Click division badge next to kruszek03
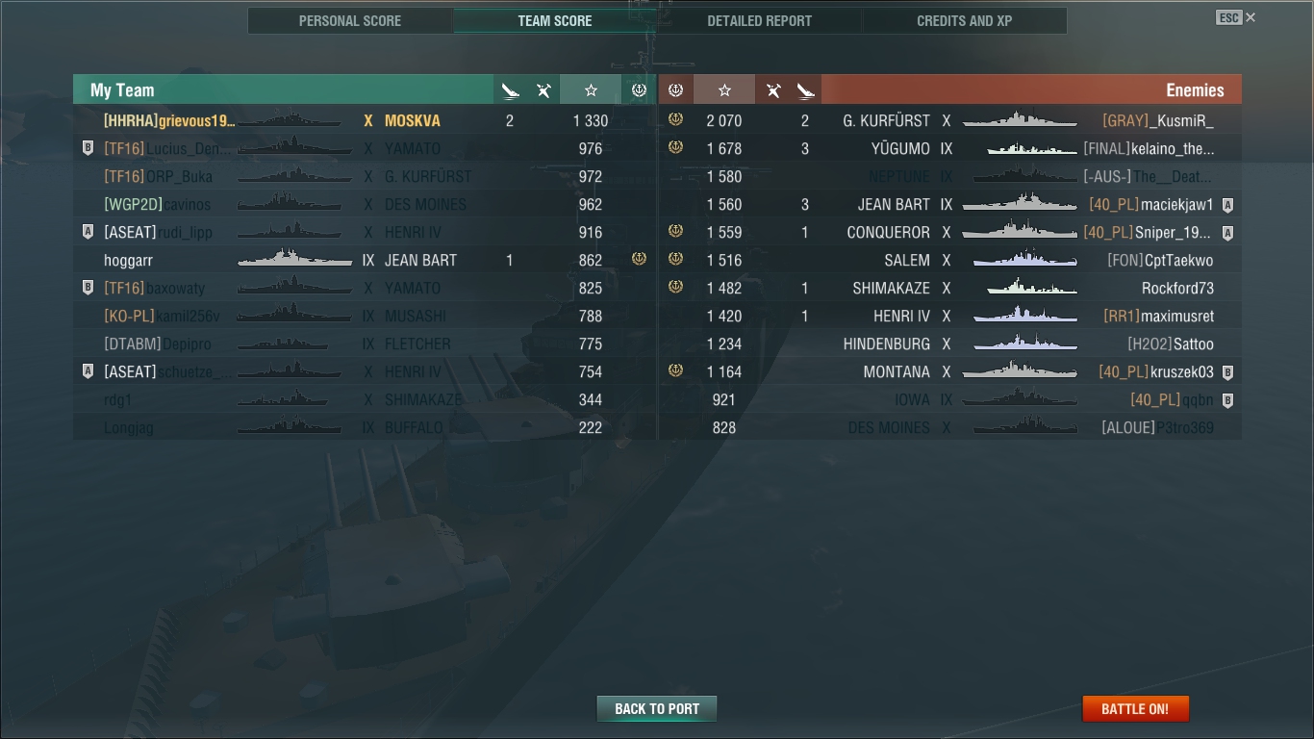 click(x=1227, y=372)
